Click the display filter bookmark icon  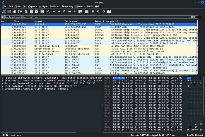point(3,17)
